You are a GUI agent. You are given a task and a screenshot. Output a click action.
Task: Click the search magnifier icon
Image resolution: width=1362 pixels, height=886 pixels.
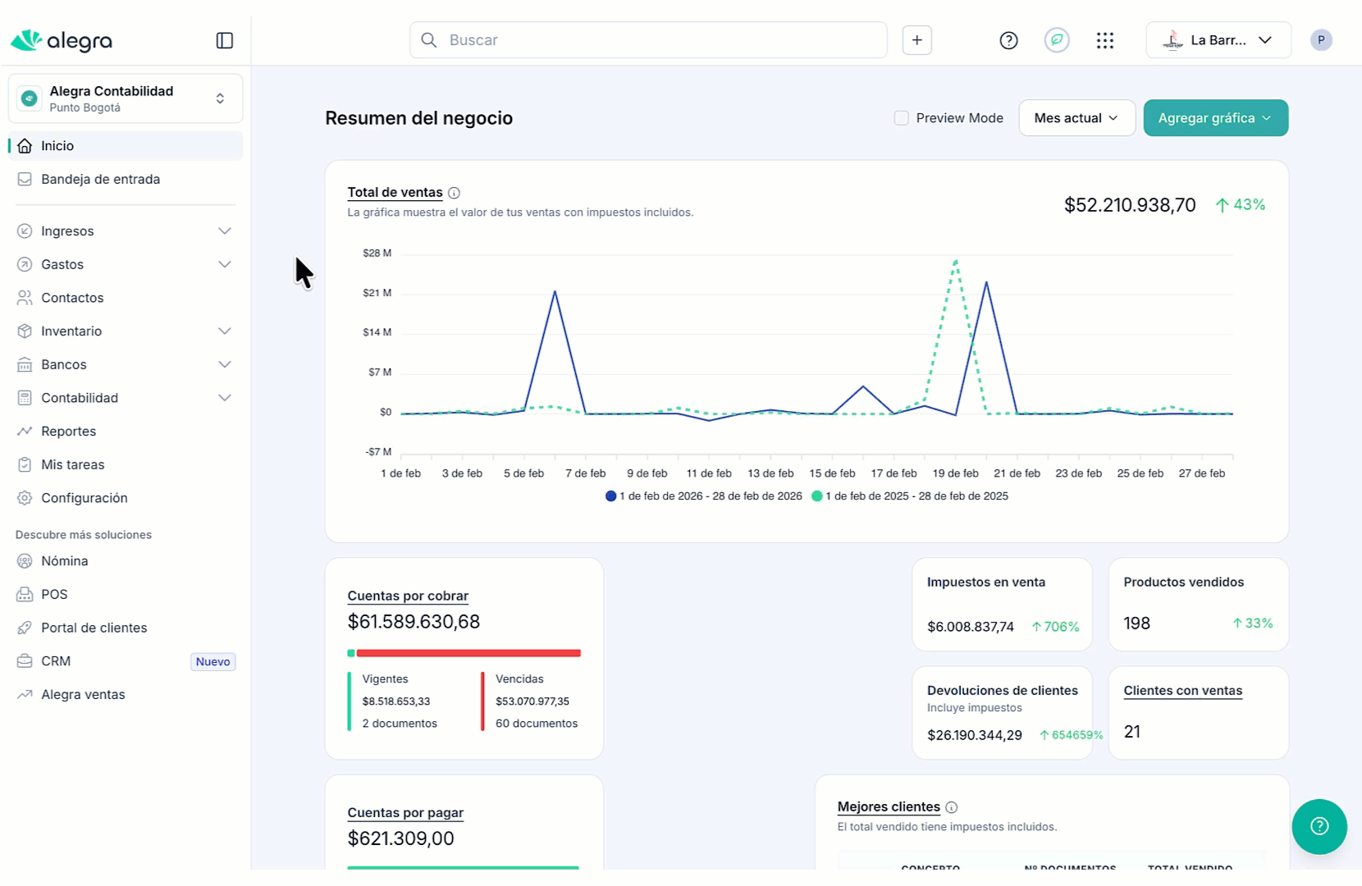click(x=428, y=40)
